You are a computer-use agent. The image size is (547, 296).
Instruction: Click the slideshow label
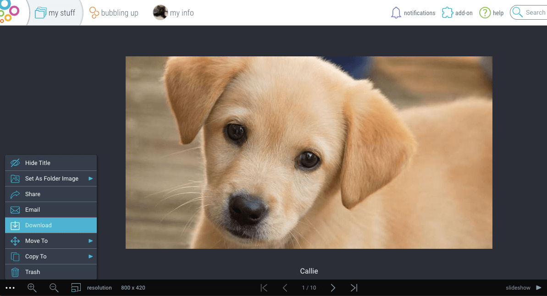tap(518, 288)
